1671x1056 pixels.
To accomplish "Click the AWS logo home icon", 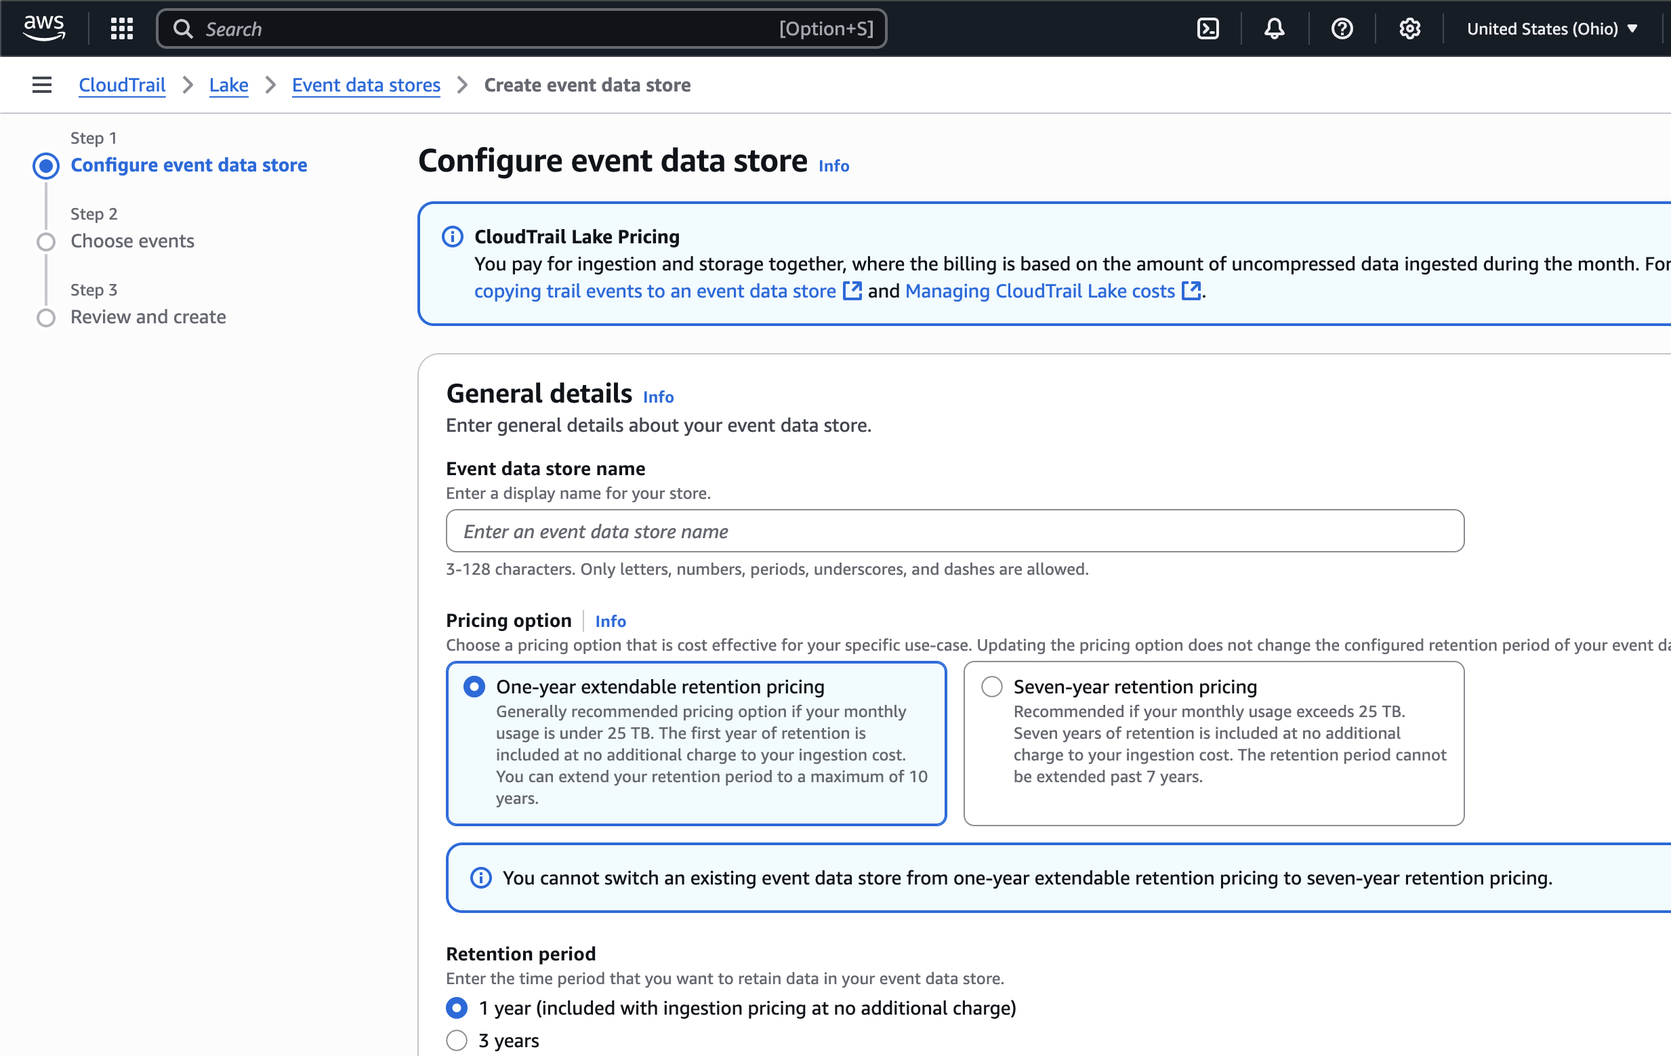I will point(44,28).
